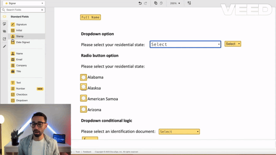Select the Title briefcase icon
Screen dimensions: 276x155
pos(13,71)
